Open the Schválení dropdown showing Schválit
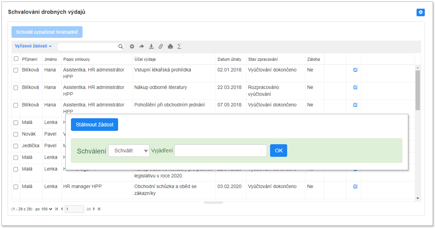The width and height of the screenshot is (435, 228). coord(129,151)
